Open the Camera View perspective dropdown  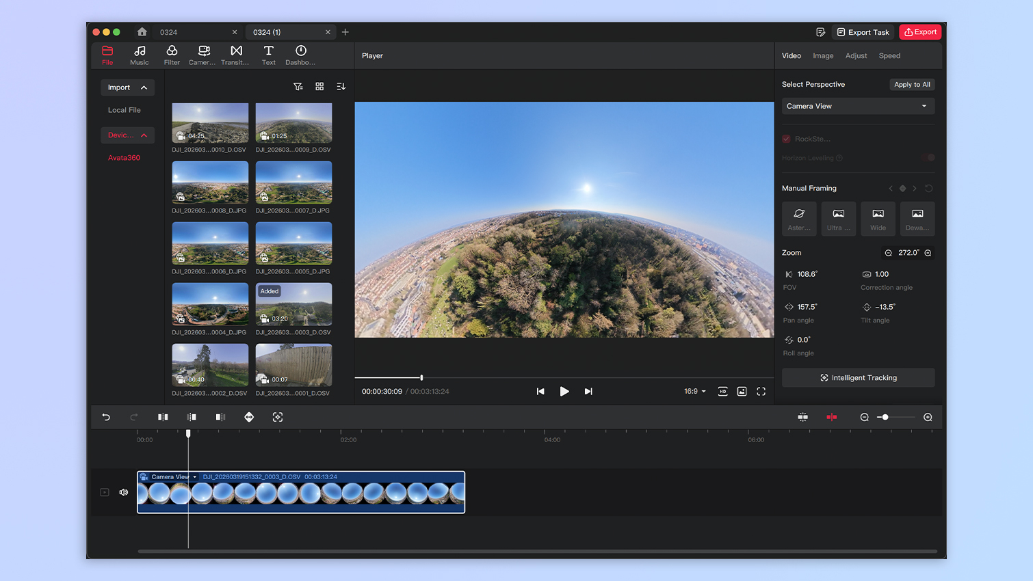(x=858, y=106)
